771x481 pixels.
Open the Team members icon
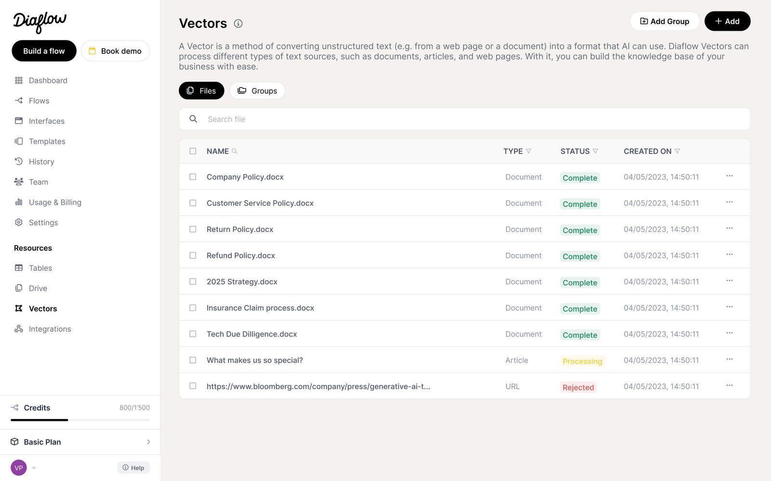[x=19, y=182]
